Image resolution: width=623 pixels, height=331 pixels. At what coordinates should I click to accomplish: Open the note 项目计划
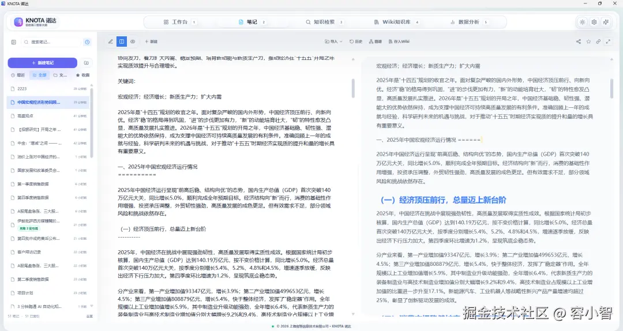49,293
